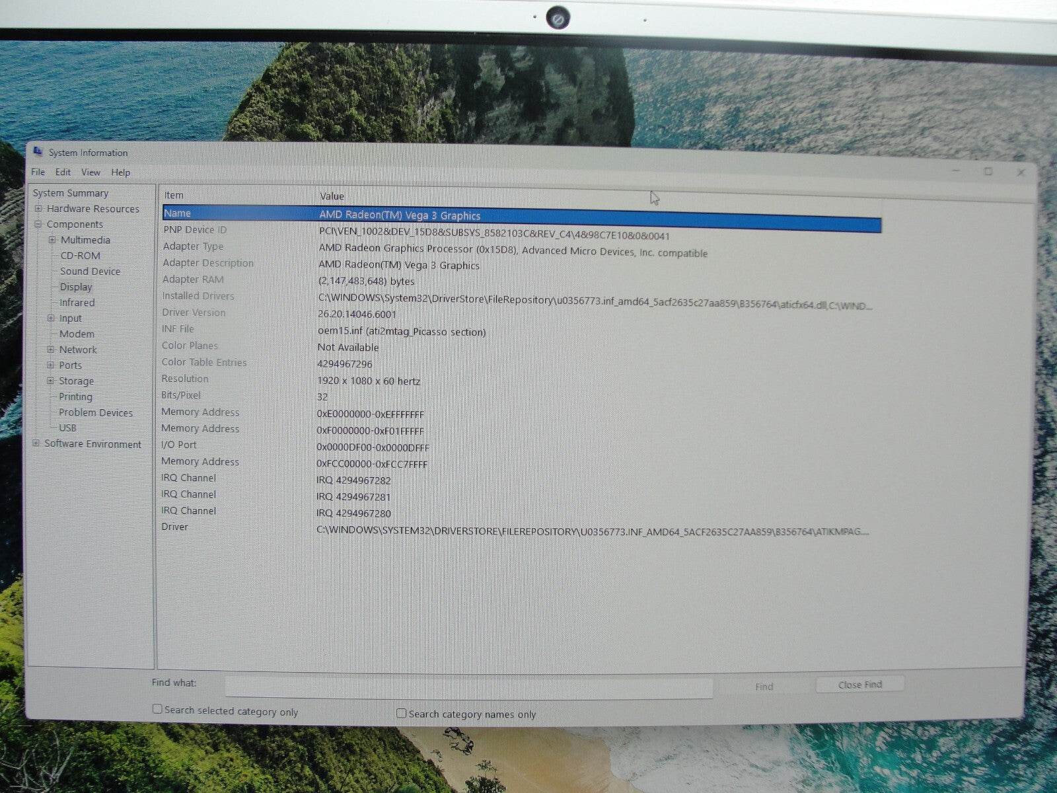Select the System Summary root item
Image resolution: width=1057 pixels, height=793 pixels.
coord(71,193)
